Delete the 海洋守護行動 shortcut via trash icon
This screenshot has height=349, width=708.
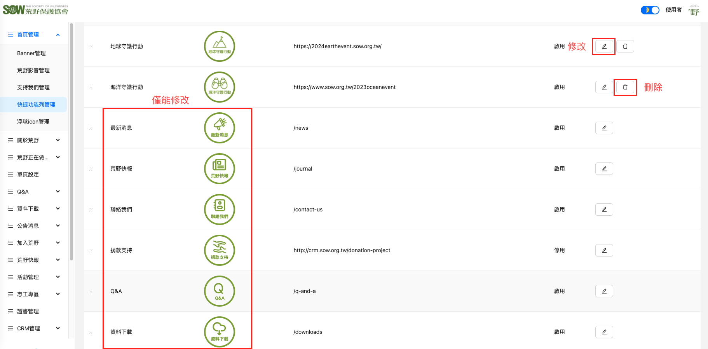[625, 87]
